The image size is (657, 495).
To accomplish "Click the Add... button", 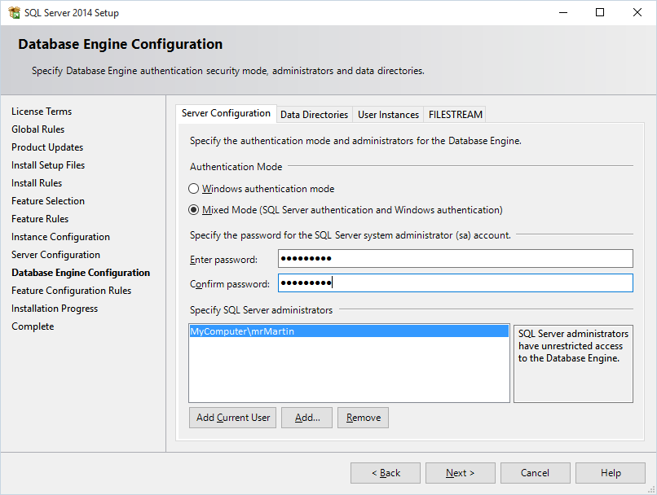I will click(x=306, y=418).
